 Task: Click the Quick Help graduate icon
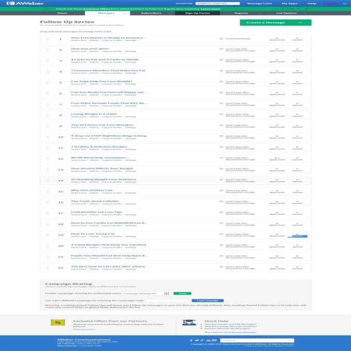click(189, 322)
